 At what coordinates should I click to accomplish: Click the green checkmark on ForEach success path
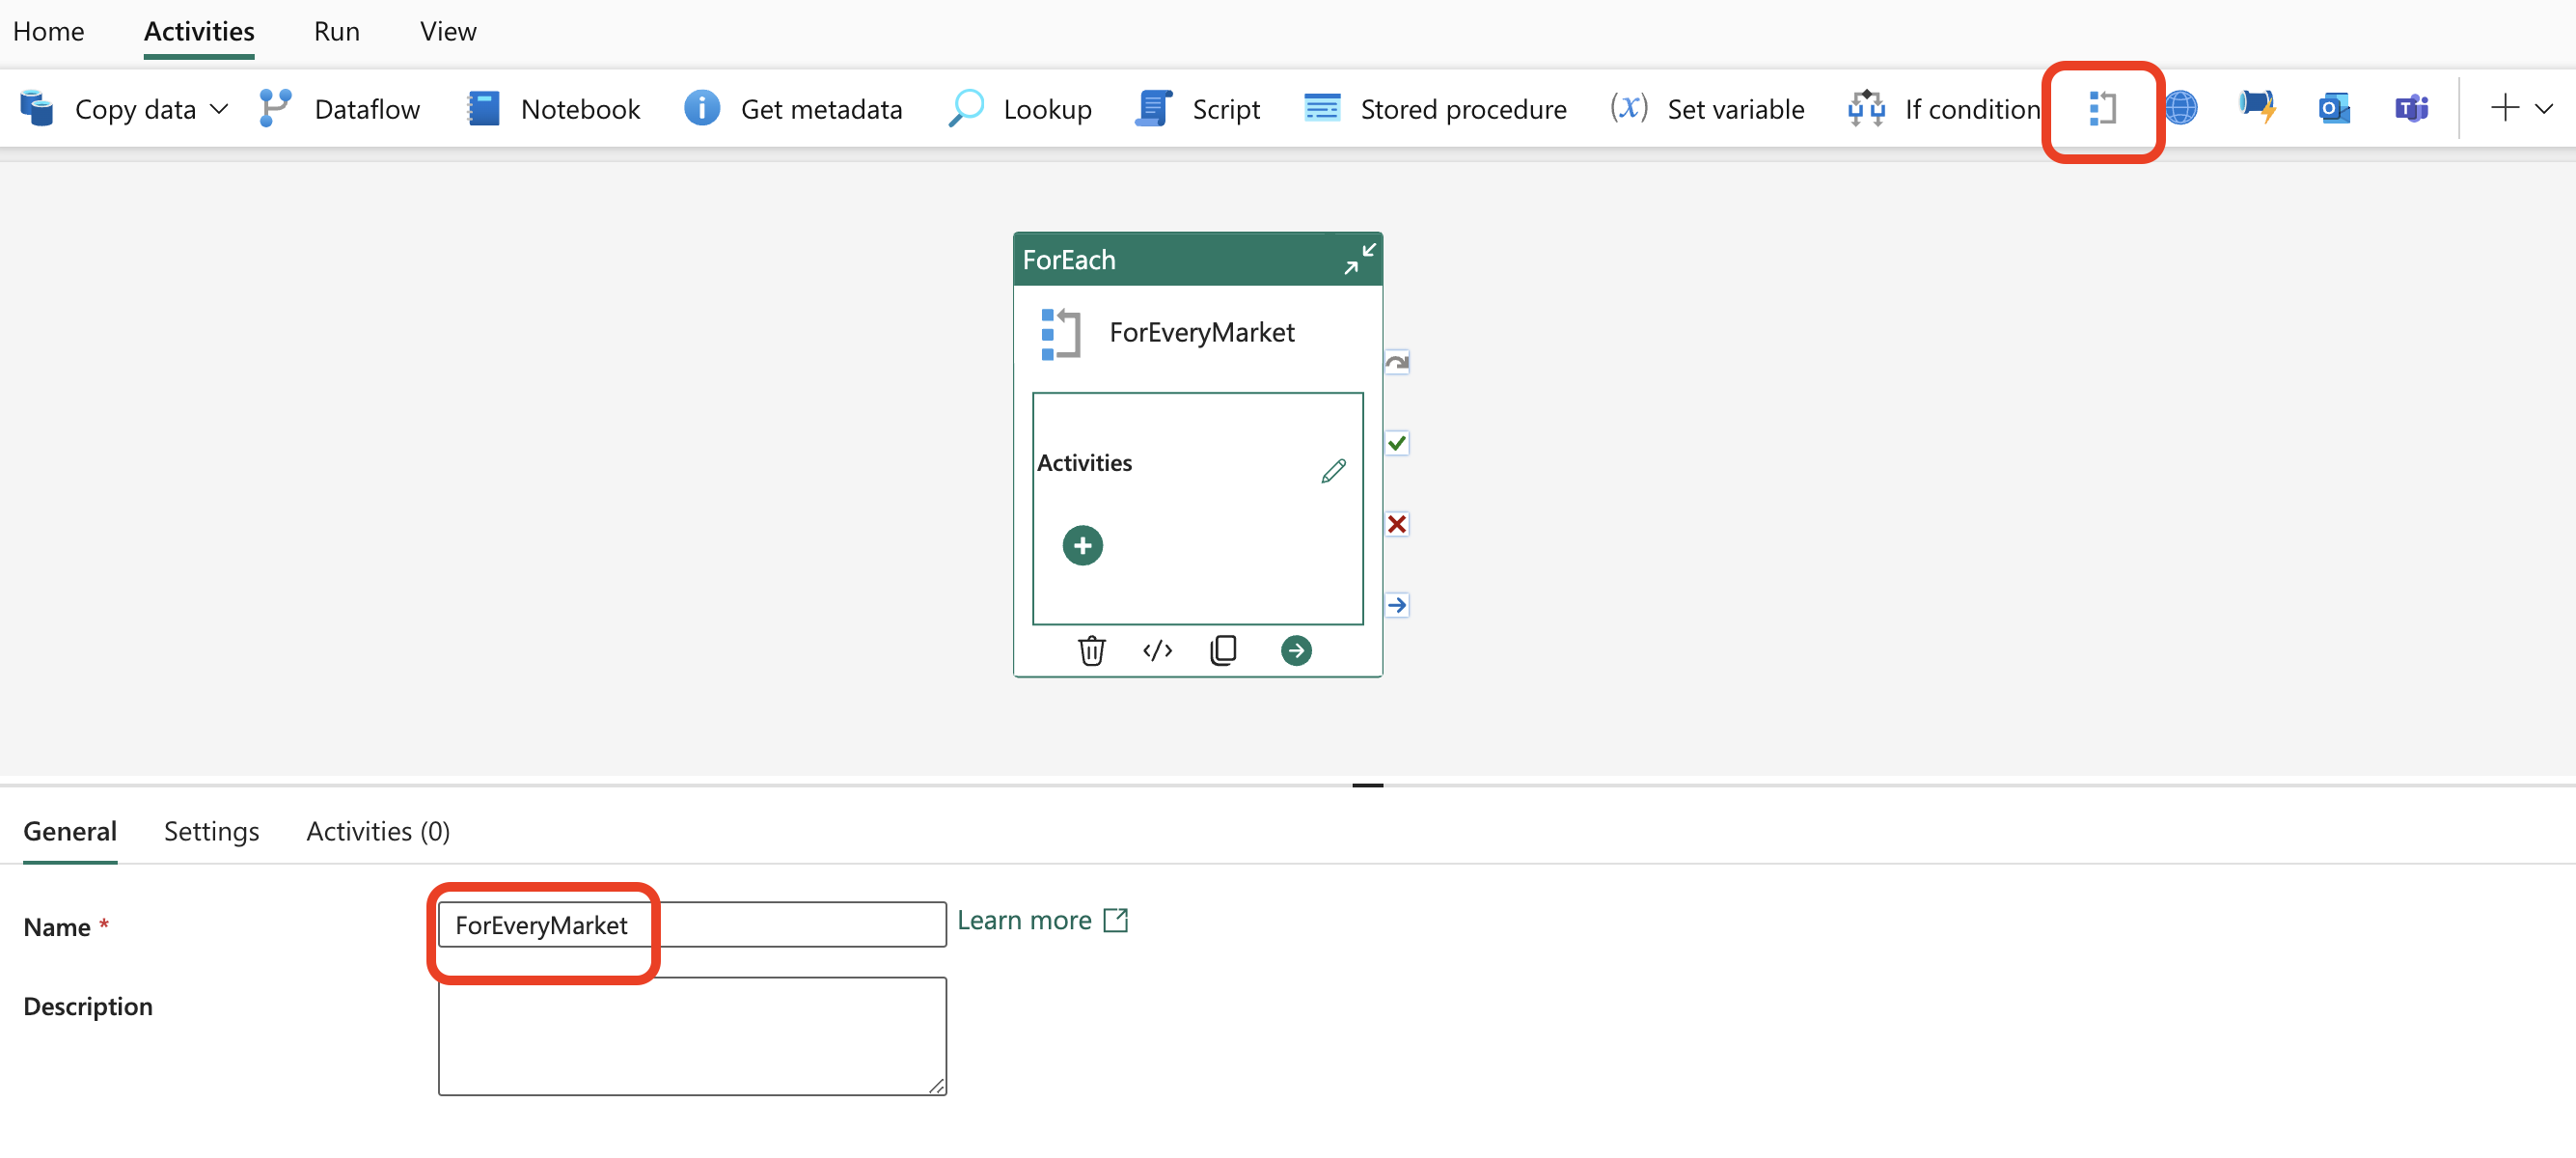click(1397, 443)
